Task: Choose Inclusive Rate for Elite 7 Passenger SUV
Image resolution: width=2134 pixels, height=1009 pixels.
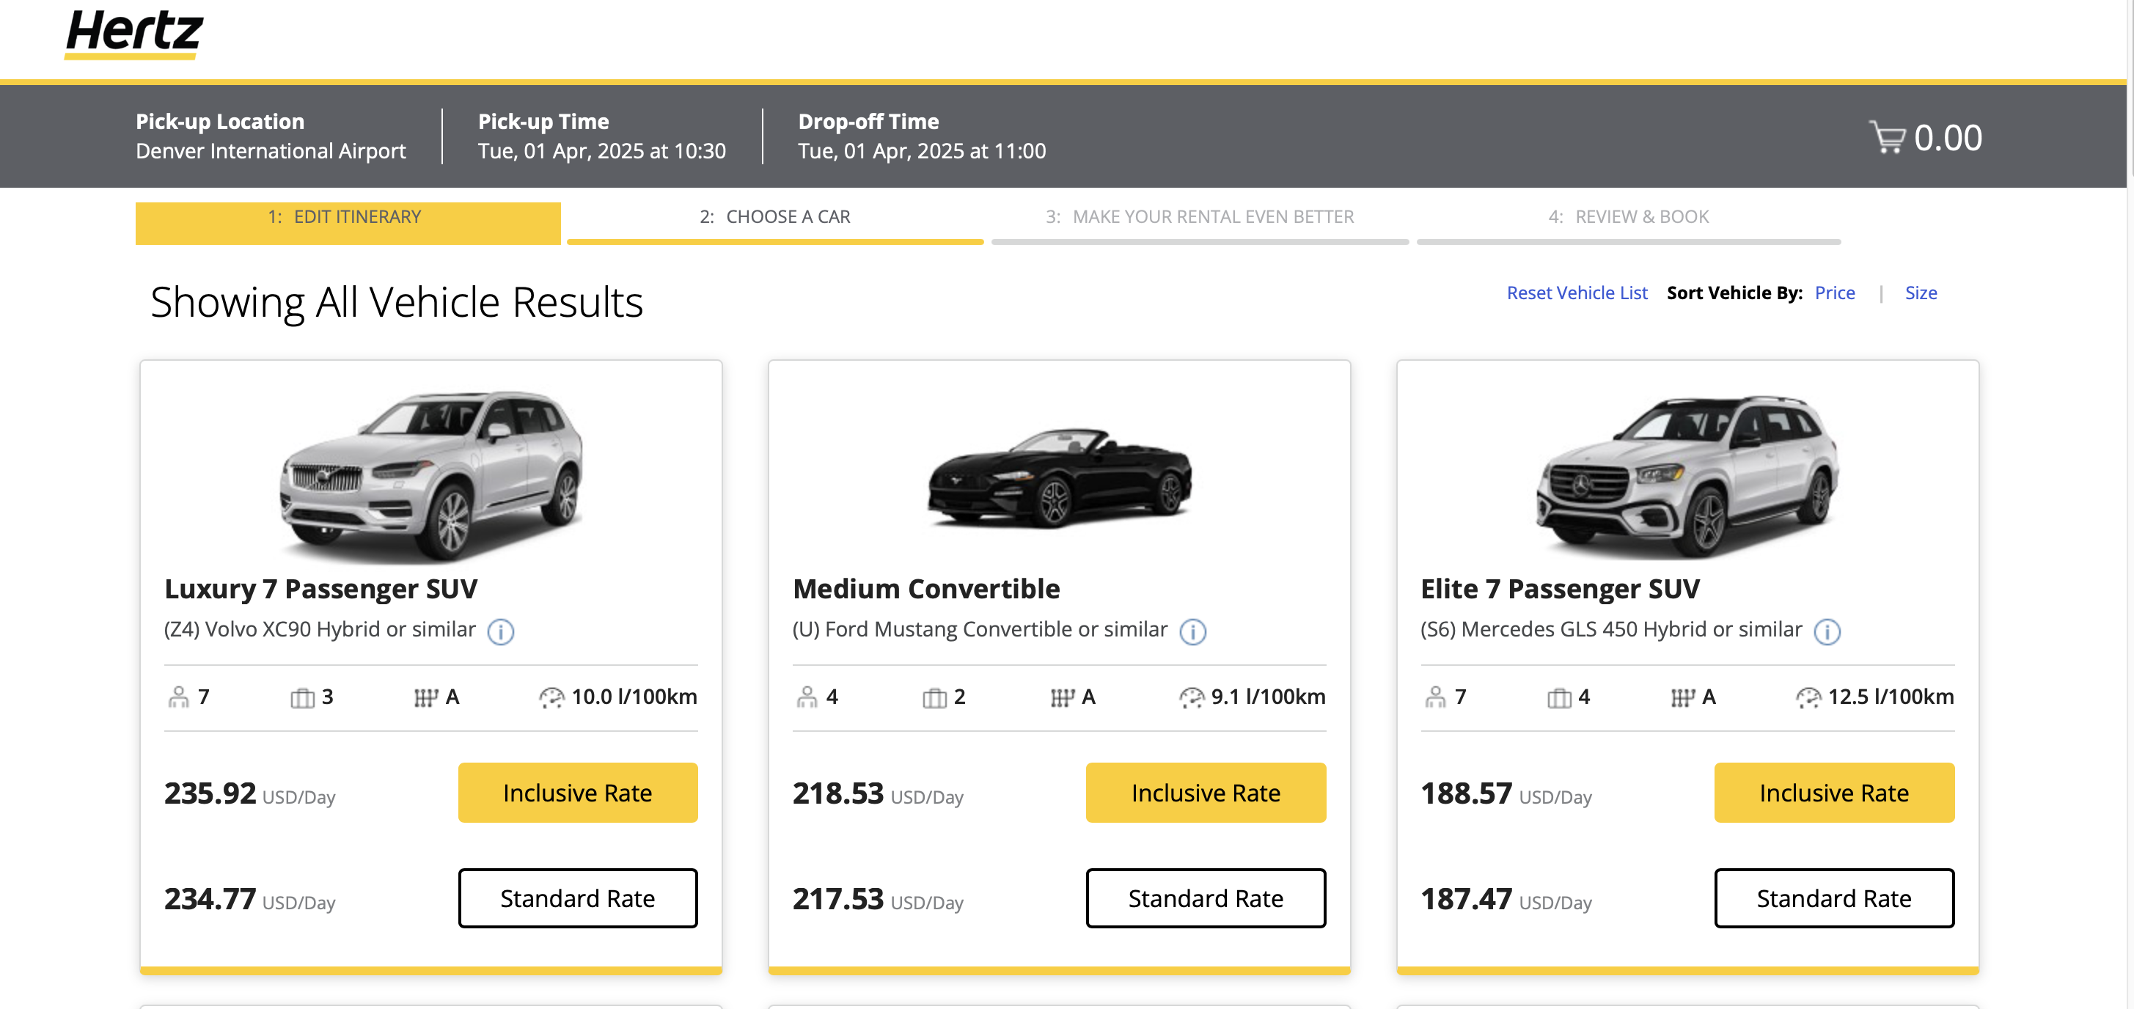Action: [1834, 793]
